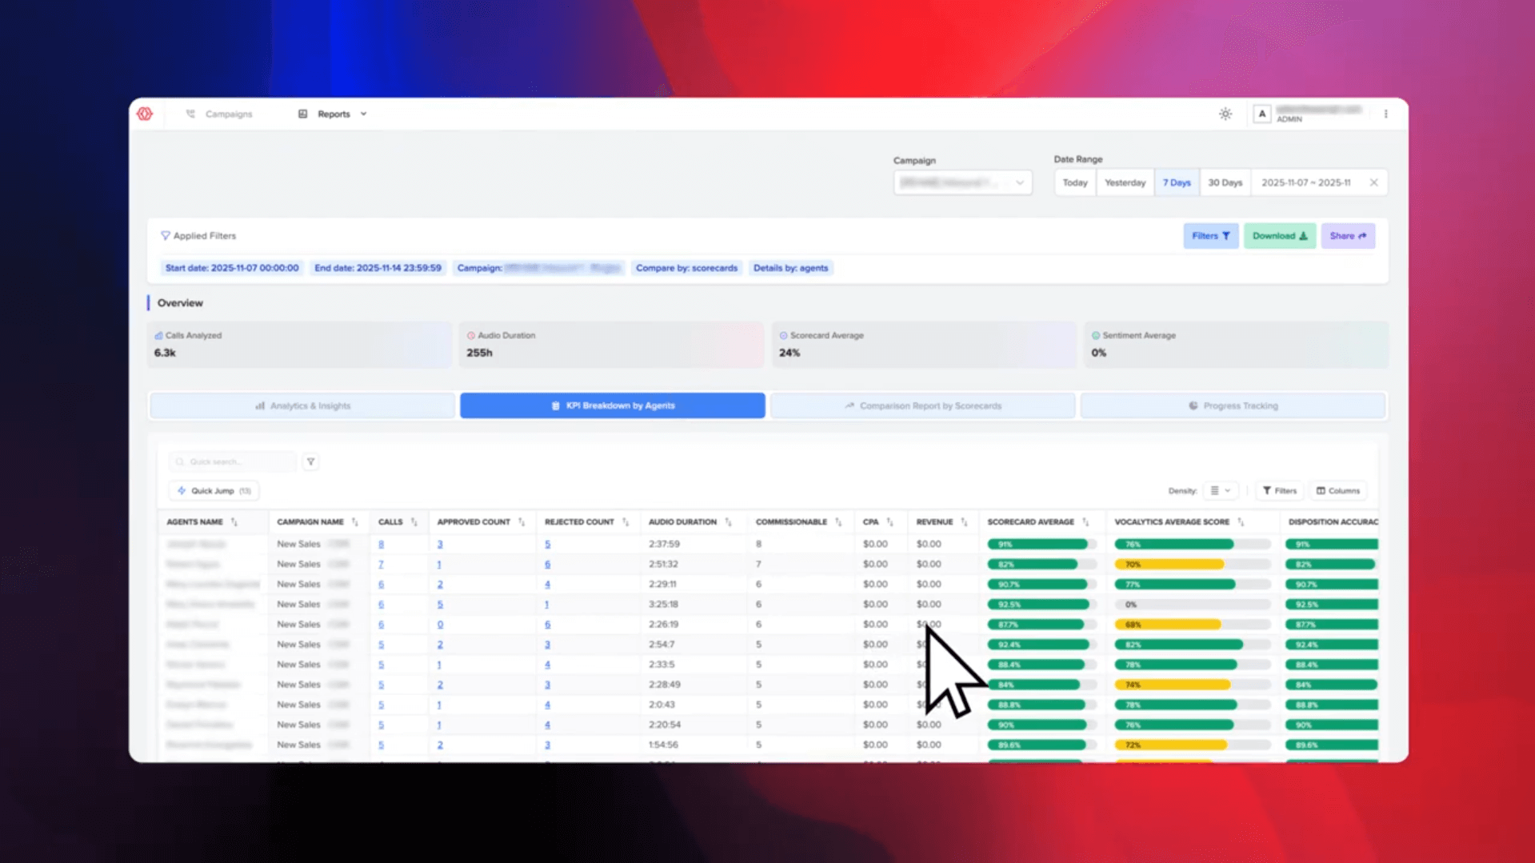Screen dimensions: 1535x863
Task: Select the 7 Days date range
Action: [x=1176, y=182]
